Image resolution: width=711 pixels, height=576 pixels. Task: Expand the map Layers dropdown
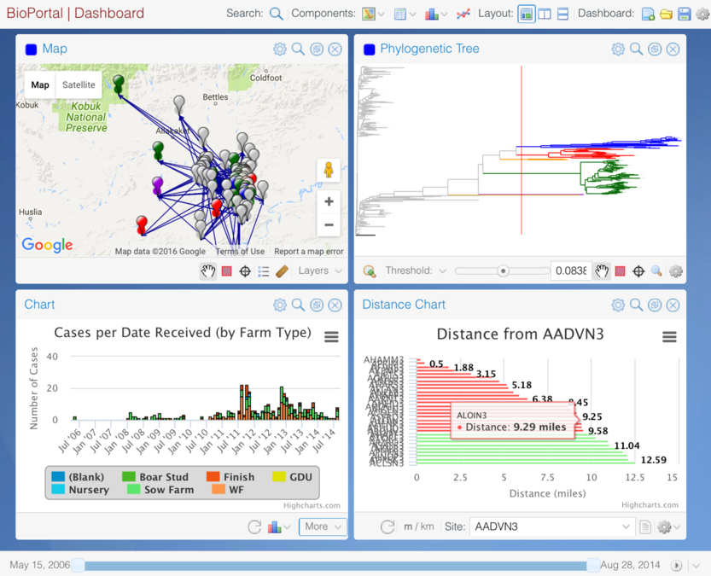(320, 271)
